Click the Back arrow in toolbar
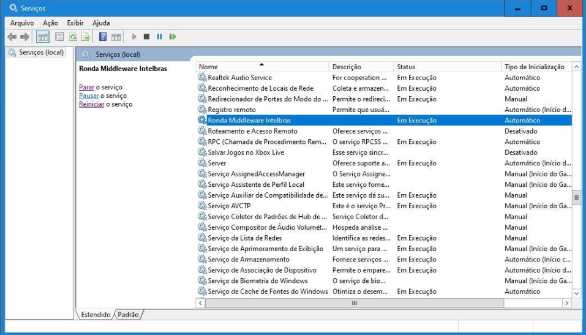586x335 pixels. coord(12,37)
